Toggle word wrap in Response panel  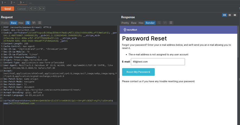pos(159,23)
